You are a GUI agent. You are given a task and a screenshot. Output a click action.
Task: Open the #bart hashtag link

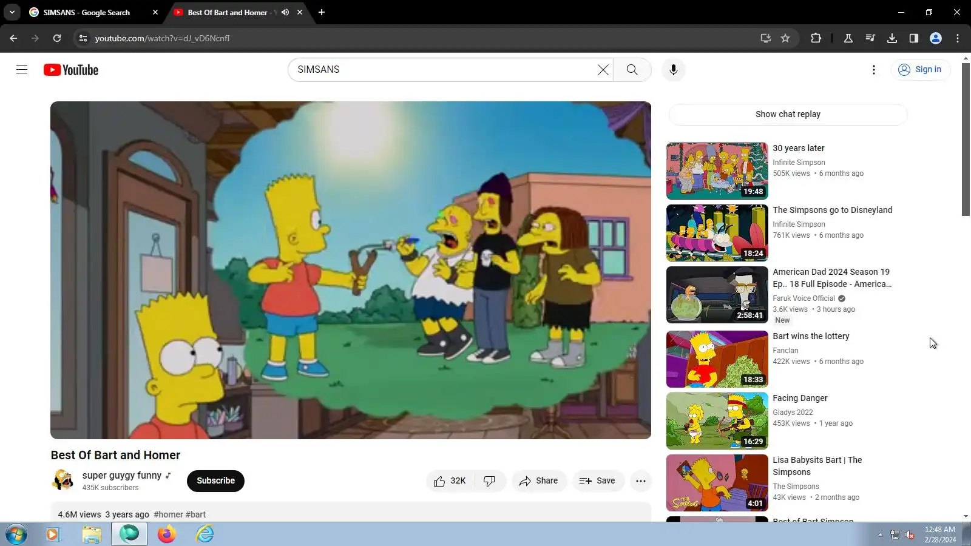point(196,514)
